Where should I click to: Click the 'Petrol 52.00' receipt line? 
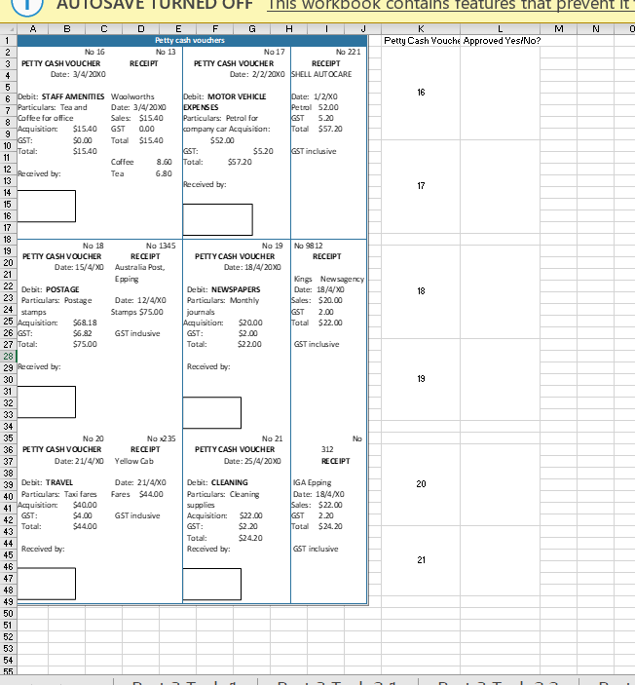tap(315, 107)
